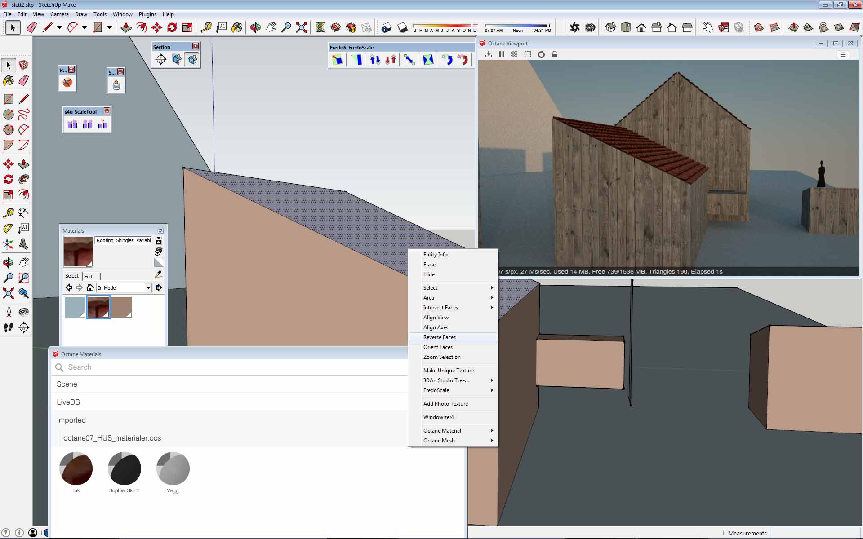This screenshot has width=863, height=539.
Task: Select the roofing shingles material swatch
Action: [x=98, y=307]
